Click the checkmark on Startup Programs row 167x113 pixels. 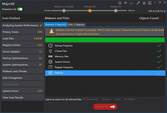coord(159,46)
